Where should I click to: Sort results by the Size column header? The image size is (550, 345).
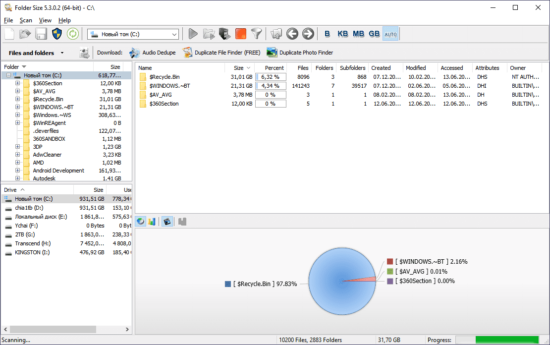(238, 67)
